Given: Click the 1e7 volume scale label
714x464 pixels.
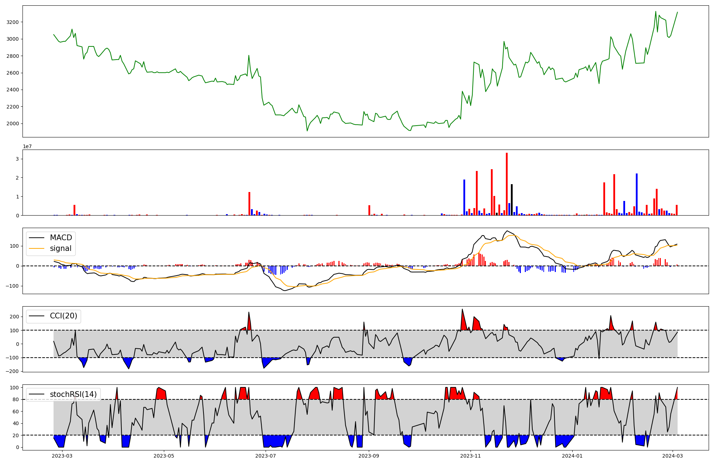Looking at the screenshot, I should pyautogui.click(x=28, y=146).
